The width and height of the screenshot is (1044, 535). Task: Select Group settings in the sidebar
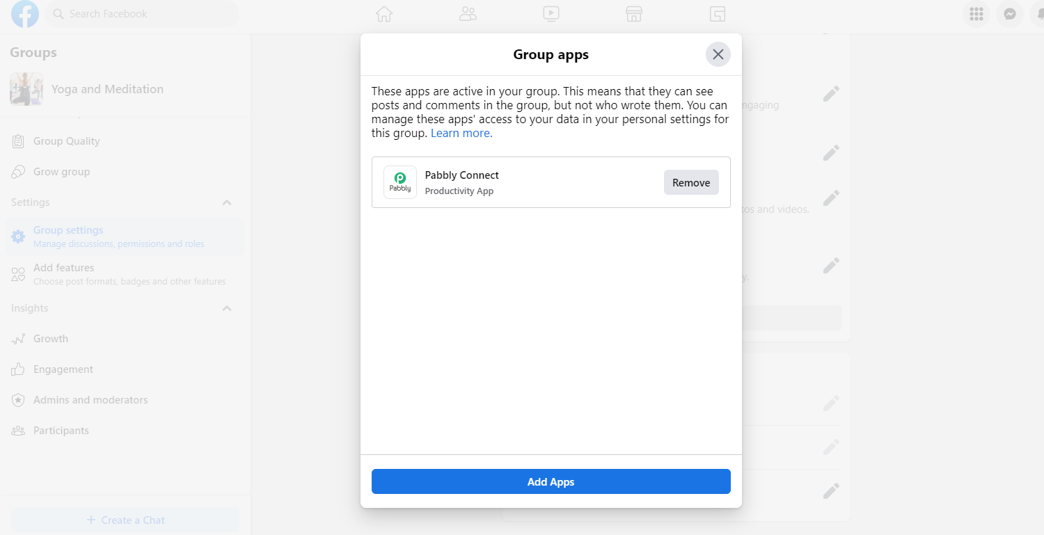tap(125, 237)
